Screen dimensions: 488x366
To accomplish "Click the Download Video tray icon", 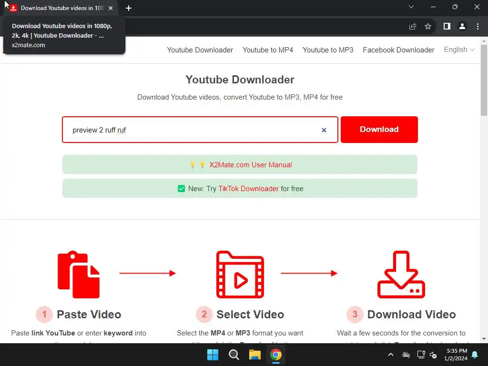I will (401, 274).
